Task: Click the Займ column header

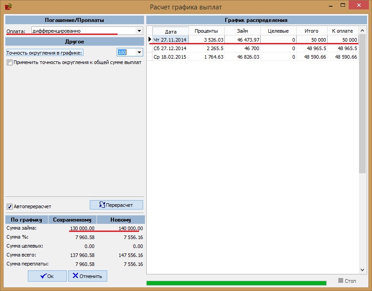Action: [x=242, y=31]
